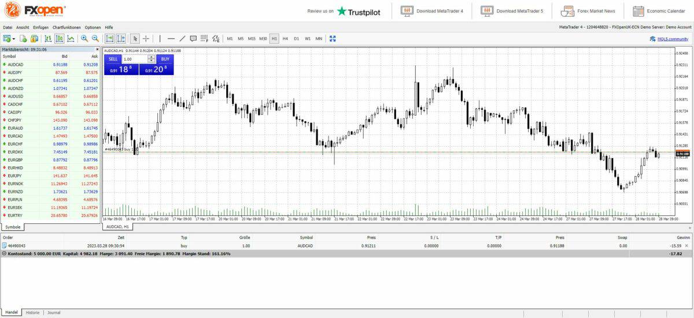Screen dimensions: 694x318
Task: Set timeframe to M15
Action: (252, 39)
